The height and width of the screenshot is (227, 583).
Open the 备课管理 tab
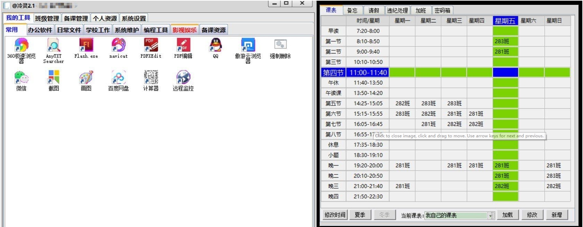click(x=76, y=18)
